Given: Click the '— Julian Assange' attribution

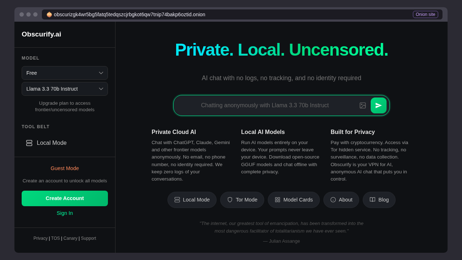Looking at the screenshot, I should coord(282,241).
